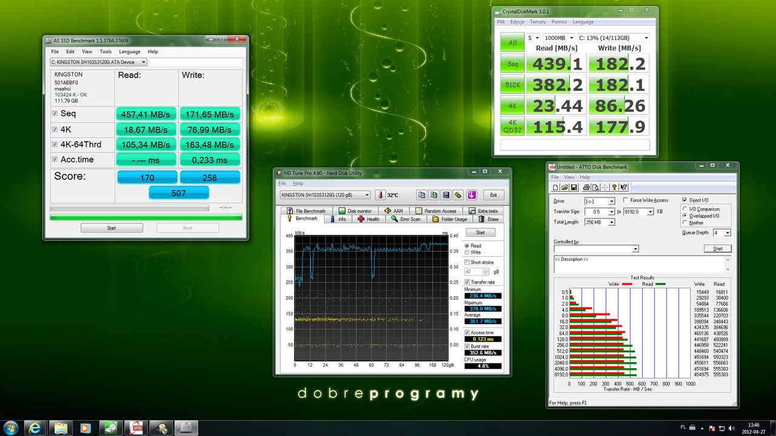The height and width of the screenshot is (436, 776).
Task: Expand the Queue Depth dropdown in ATTO
Action: 727,233
